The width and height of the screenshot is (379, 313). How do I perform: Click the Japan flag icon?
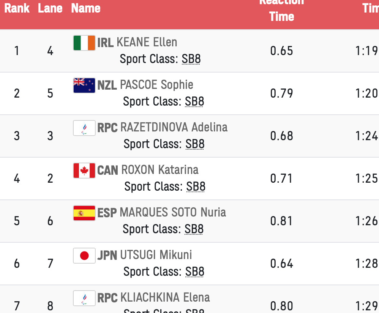pyautogui.click(x=84, y=256)
